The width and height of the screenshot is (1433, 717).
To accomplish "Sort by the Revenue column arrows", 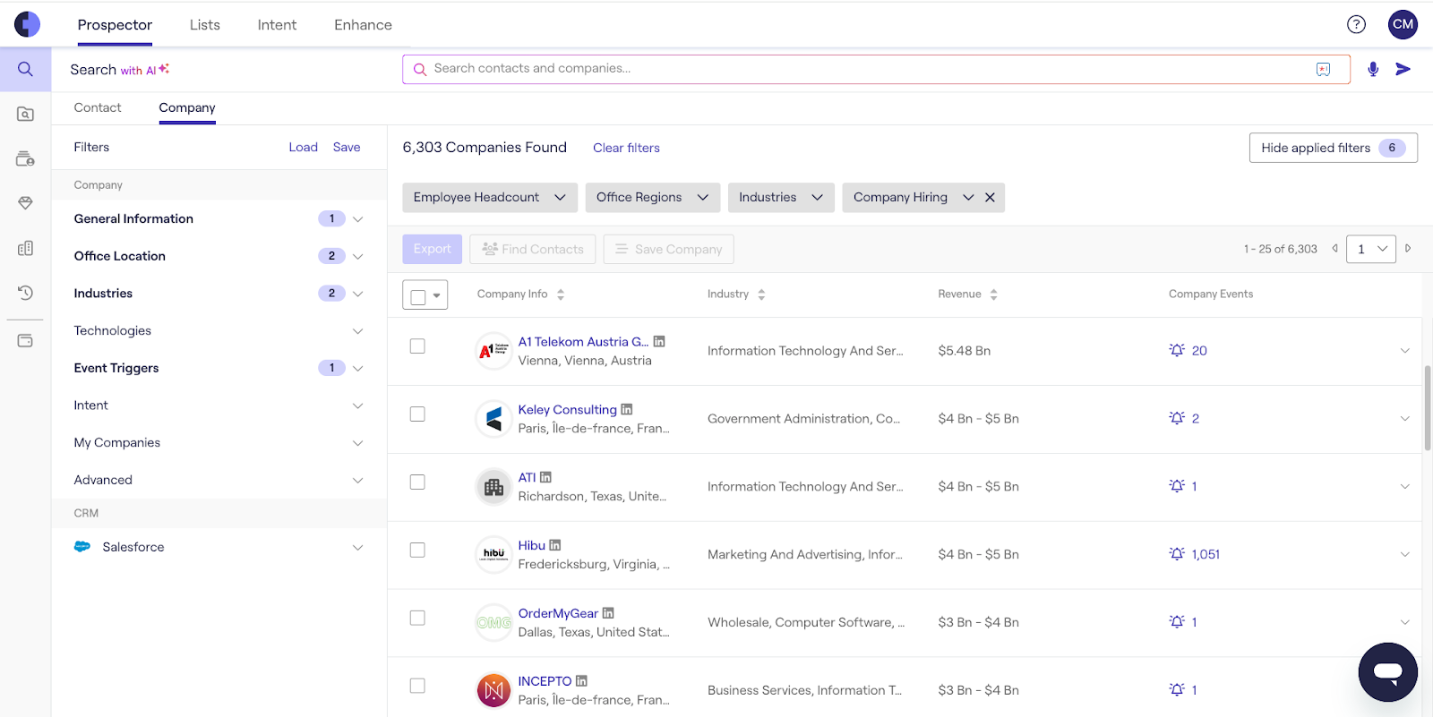I will click(x=993, y=294).
